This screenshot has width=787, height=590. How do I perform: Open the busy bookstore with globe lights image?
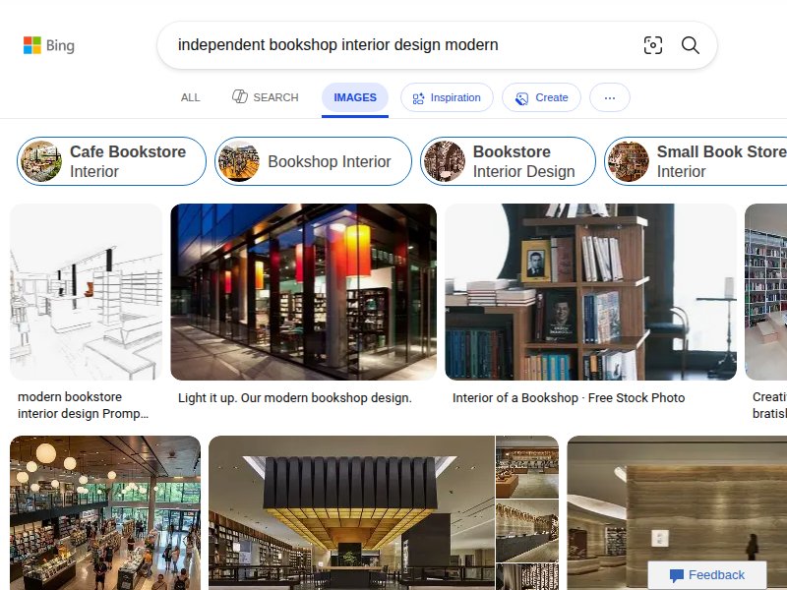tap(105, 512)
